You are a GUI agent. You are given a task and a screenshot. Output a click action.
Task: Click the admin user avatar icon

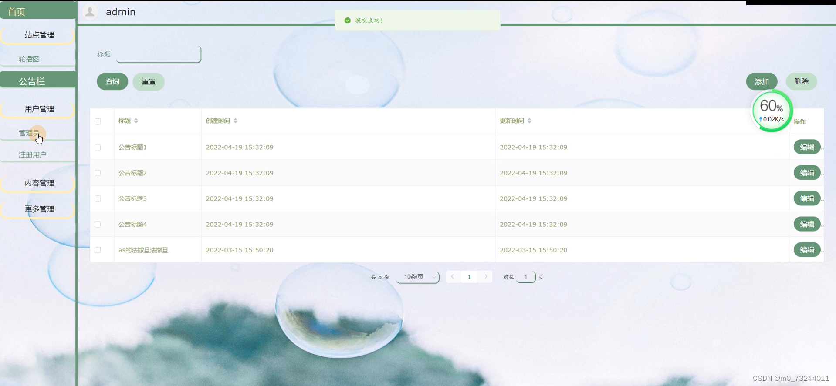(x=90, y=12)
